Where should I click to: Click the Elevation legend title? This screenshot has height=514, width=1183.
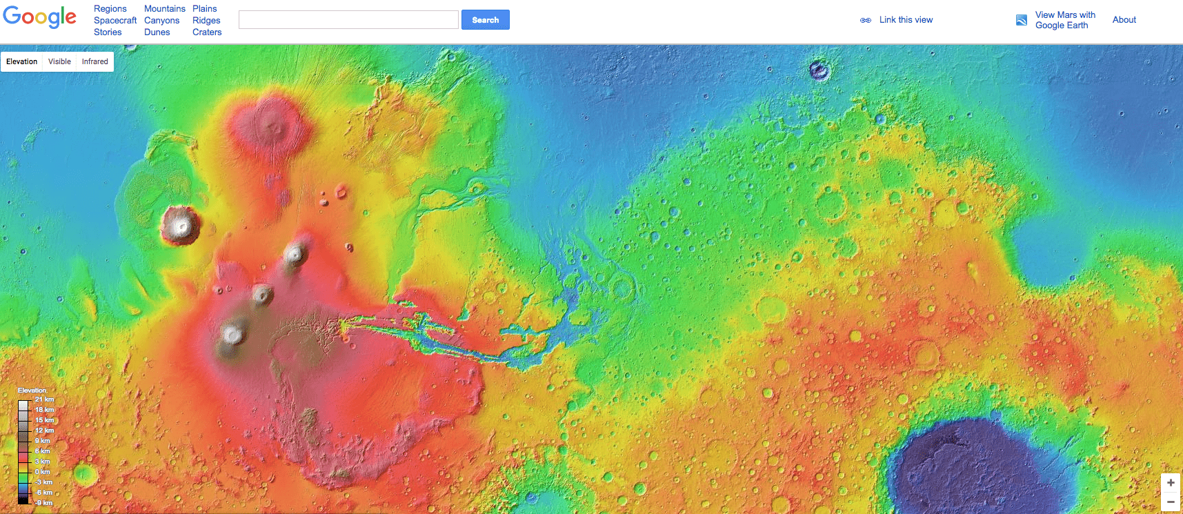pos(32,391)
